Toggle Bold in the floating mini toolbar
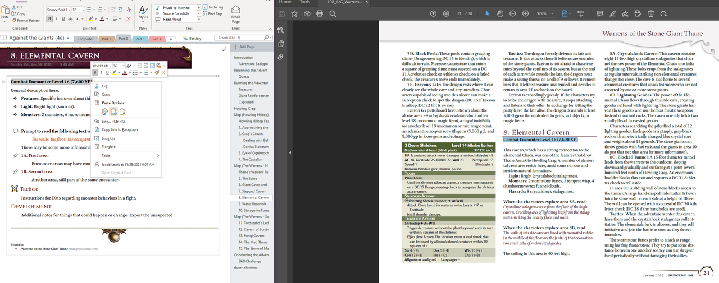 (x=95, y=72)
